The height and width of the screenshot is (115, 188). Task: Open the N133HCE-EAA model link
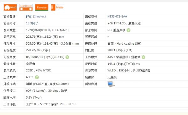(117, 16)
